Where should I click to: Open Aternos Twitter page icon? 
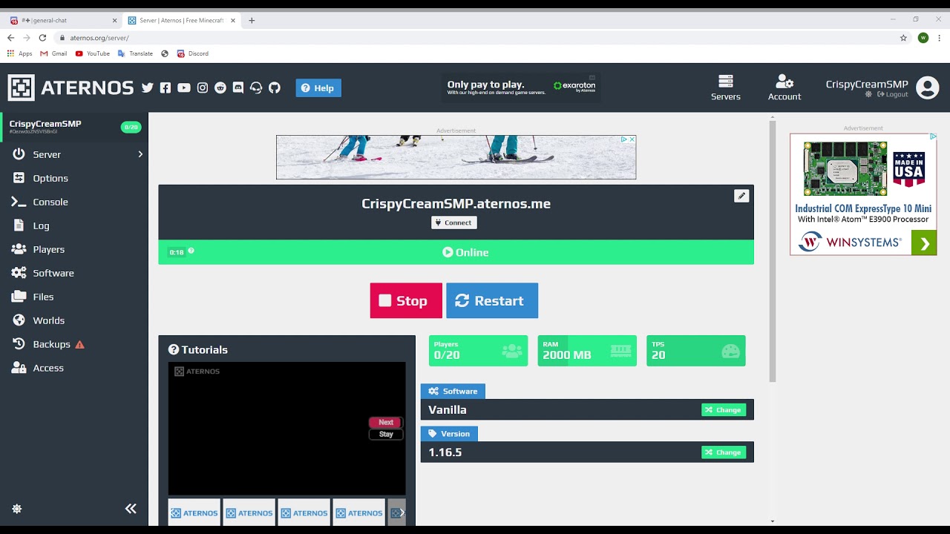pos(148,88)
